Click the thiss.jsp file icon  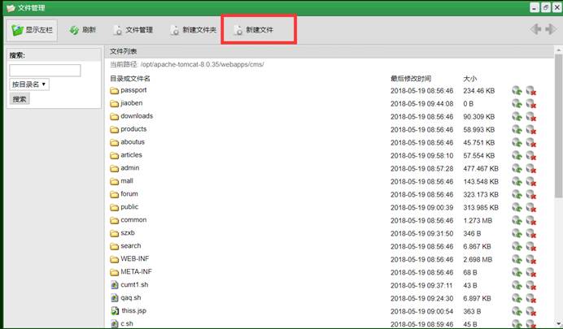(115, 311)
